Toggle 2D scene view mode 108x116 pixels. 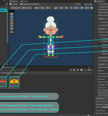click(x=61, y=8)
